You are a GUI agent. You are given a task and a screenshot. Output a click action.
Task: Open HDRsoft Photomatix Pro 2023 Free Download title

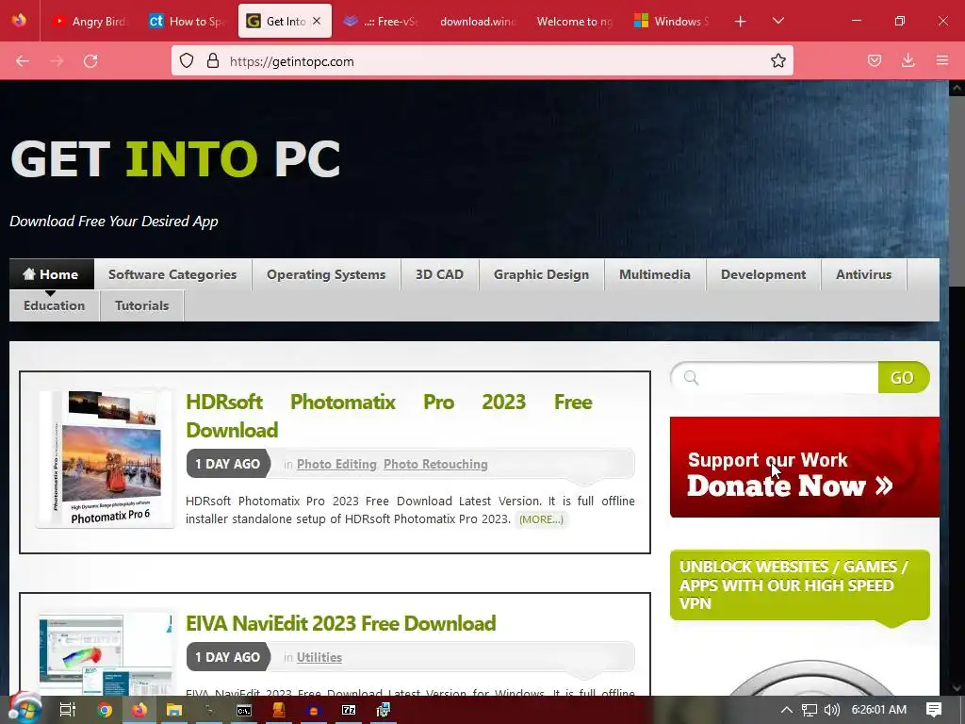click(389, 416)
